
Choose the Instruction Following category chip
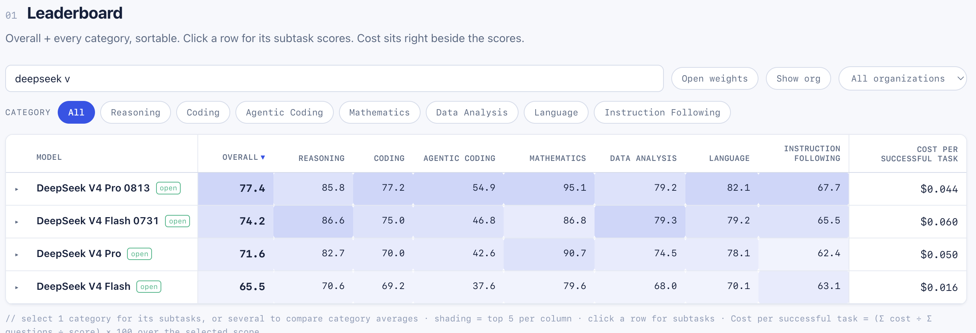click(x=662, y=112)
